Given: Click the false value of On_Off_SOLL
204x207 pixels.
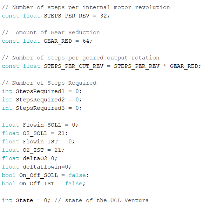Looking at the screenshot, I should click(x=77, y=175).
